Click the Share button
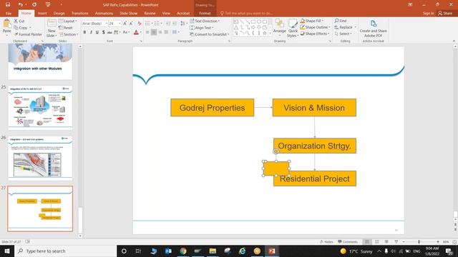This screenshot has width=458, height=257. point(445,13)
